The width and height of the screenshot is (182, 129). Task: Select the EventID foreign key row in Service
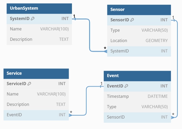(x=36, y=115)
